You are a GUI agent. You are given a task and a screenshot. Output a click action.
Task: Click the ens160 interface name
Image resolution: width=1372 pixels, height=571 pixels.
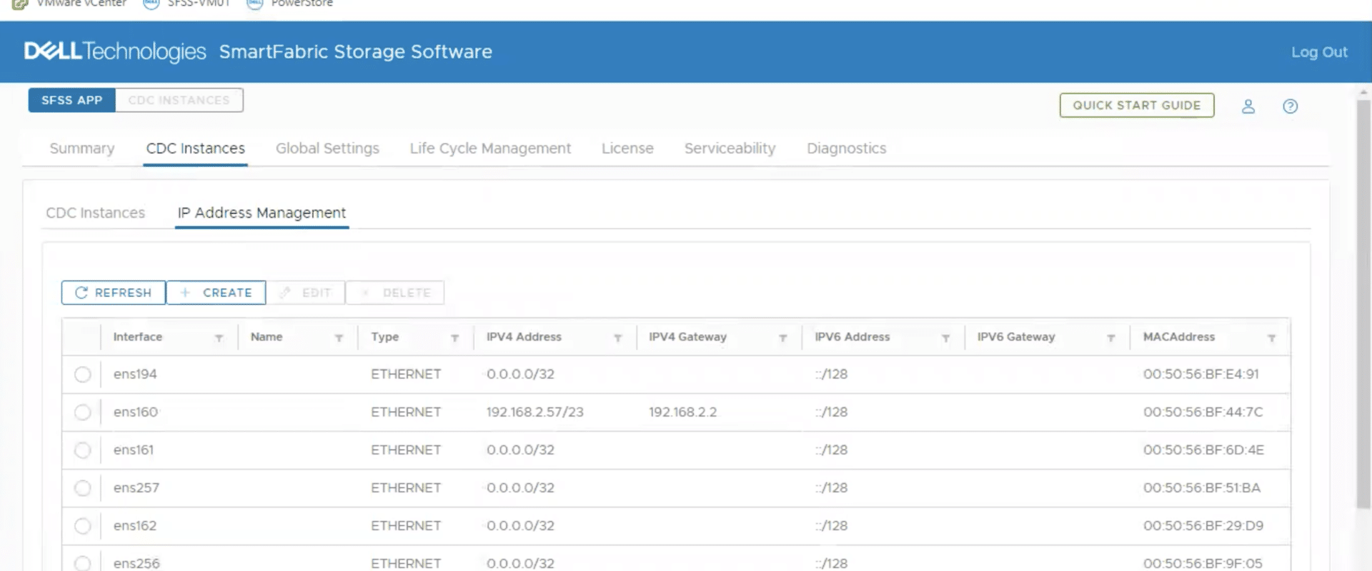click(x=136, y=412)
